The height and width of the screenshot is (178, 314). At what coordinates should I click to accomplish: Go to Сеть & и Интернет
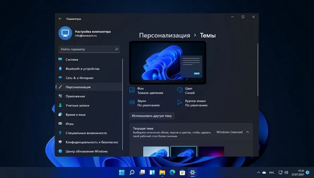(x=89, y=78)
